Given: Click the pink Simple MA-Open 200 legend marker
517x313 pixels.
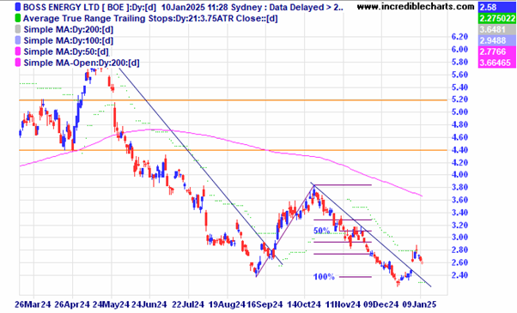Looking at the screenshot, I should pos(17,63).
